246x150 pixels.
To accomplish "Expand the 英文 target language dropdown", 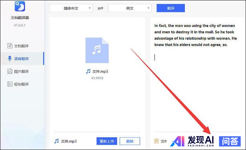I will click(x=130, y=8).
